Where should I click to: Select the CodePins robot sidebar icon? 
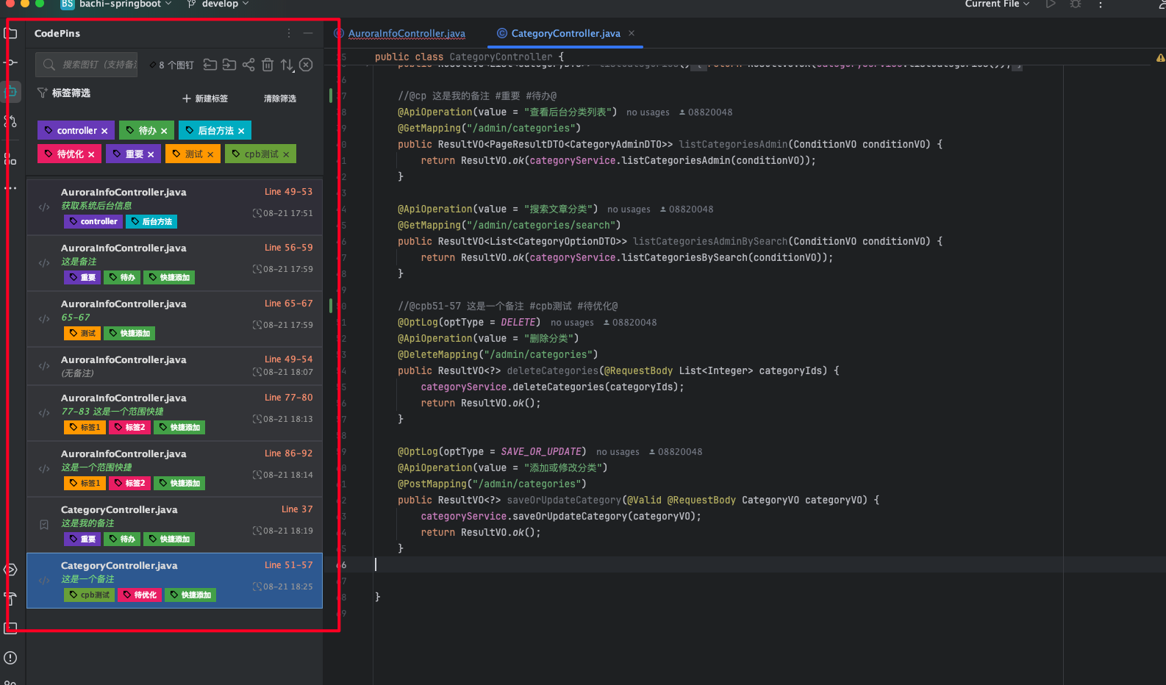10,92
